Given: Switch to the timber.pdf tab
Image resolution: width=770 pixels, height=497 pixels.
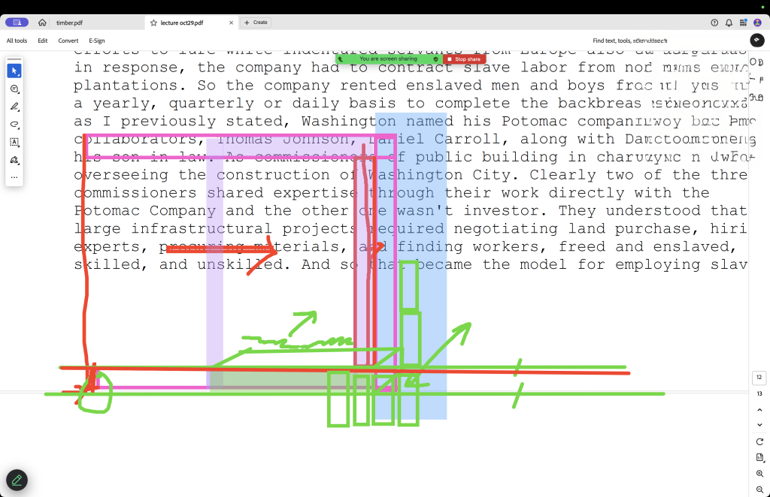Looking at the screenshot, I should point(68,23).
